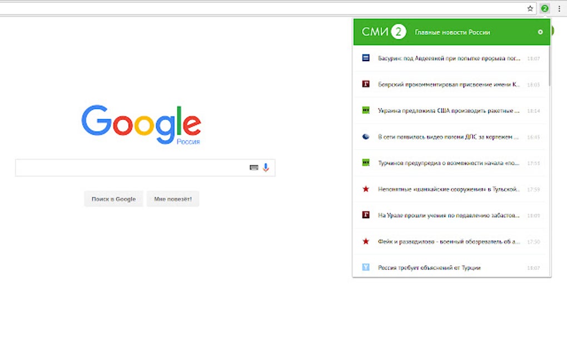Image resolution: width=567 pixels, height=355 pixels.
Task: Open news 'В сети появилось видео погони ДПС'
Action: (x=449, y=137)
